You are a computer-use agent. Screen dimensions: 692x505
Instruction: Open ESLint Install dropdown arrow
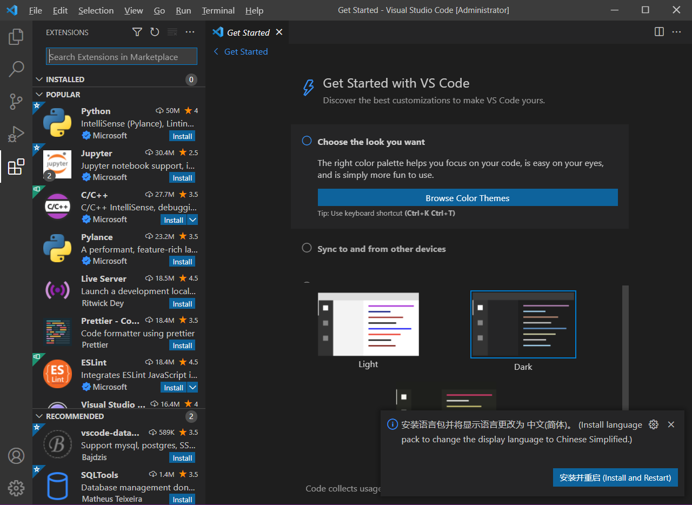pos(192,387)
